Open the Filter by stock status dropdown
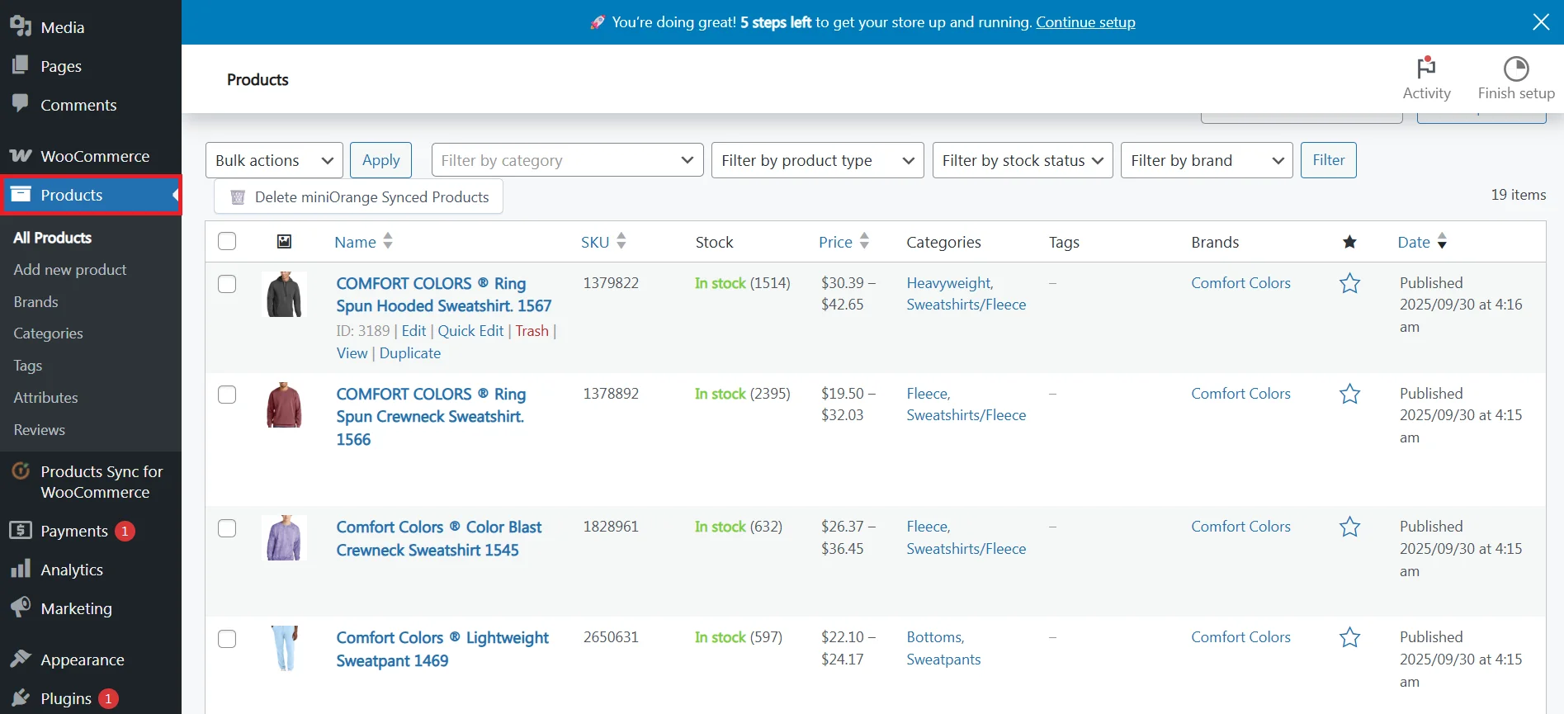 pos(1023,160)
